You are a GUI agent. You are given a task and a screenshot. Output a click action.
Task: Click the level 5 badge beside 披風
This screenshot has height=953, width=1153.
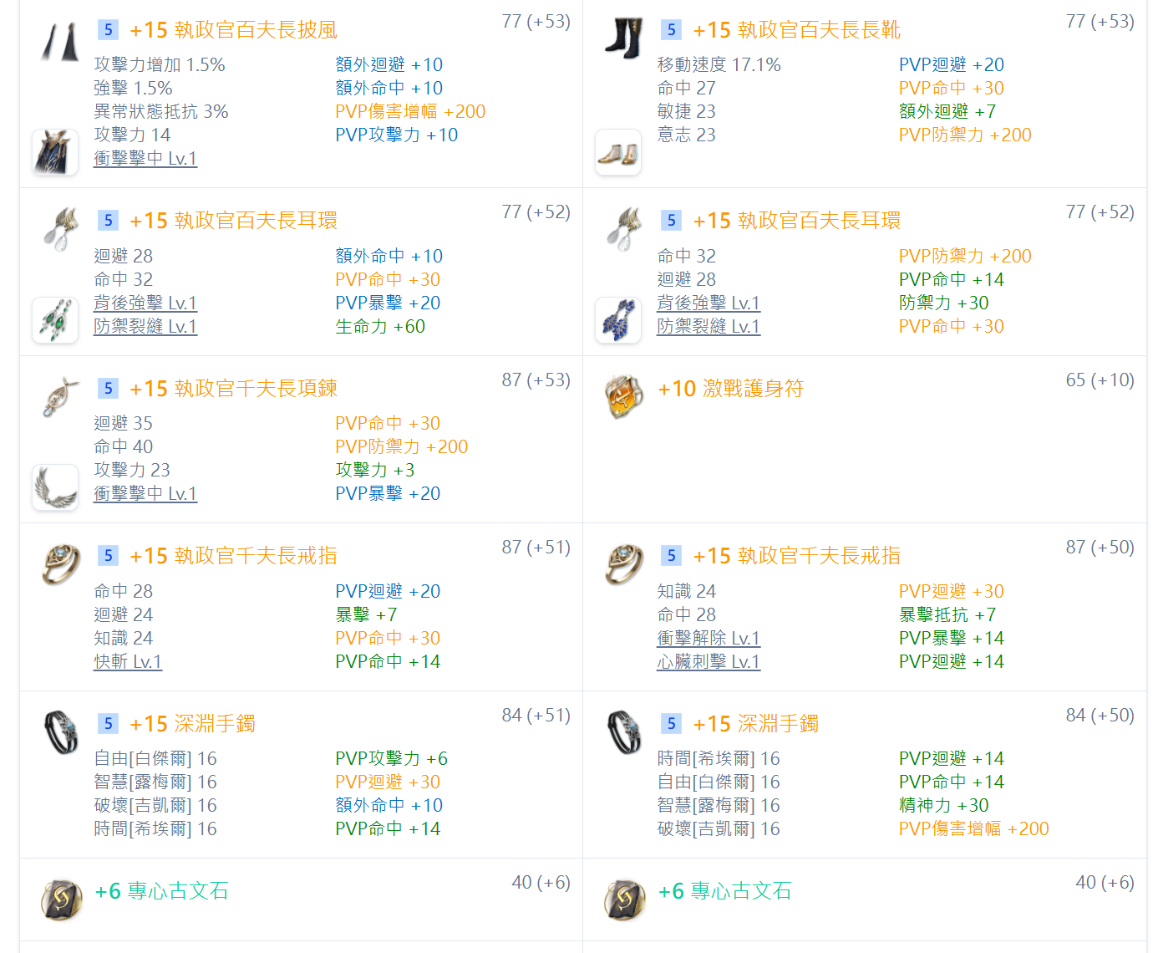pos(108,30)
